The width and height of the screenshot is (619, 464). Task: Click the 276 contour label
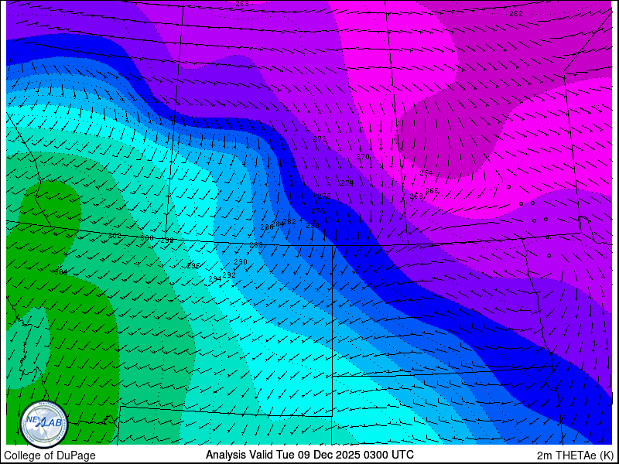324,196
